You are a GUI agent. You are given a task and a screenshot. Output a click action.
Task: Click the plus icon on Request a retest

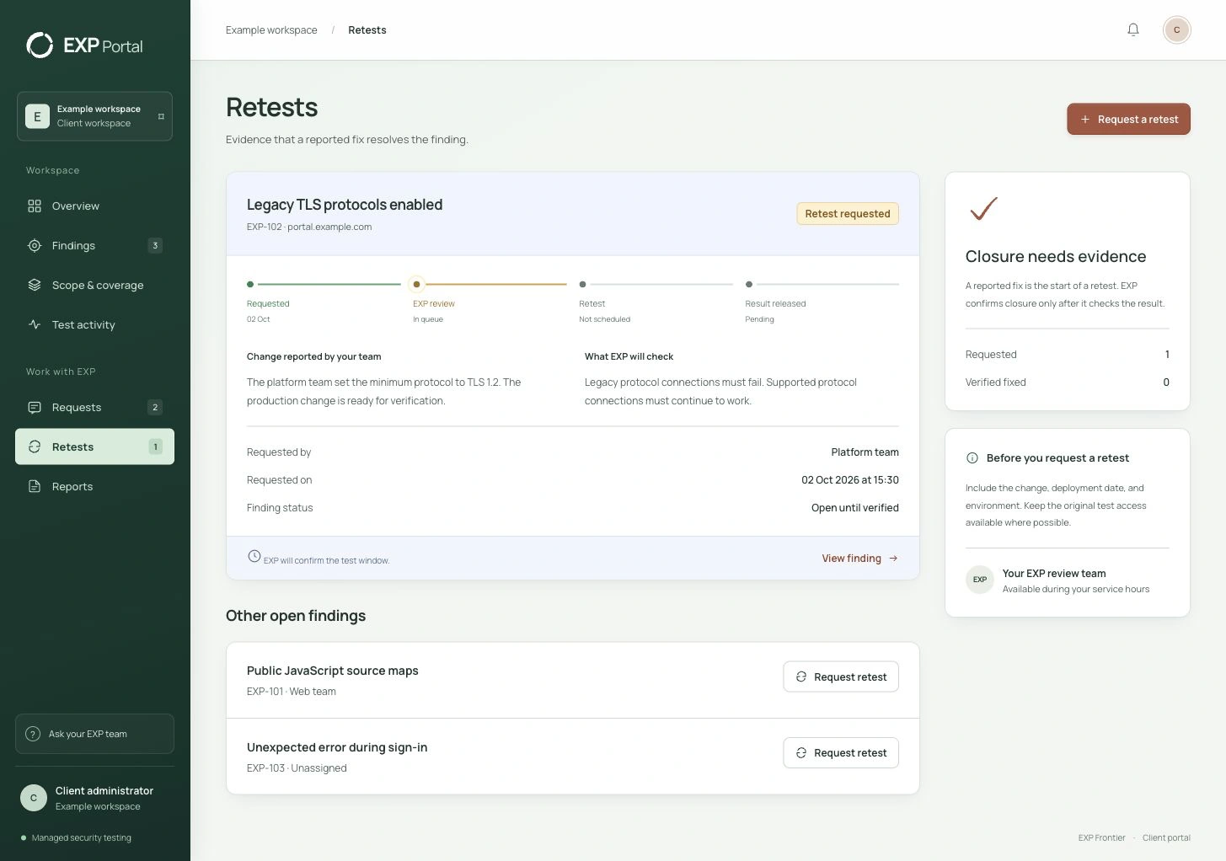click(x=1085, y=120)
